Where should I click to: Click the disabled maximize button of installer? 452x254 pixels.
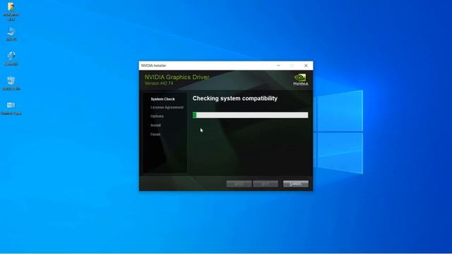[x=292, y=66]
